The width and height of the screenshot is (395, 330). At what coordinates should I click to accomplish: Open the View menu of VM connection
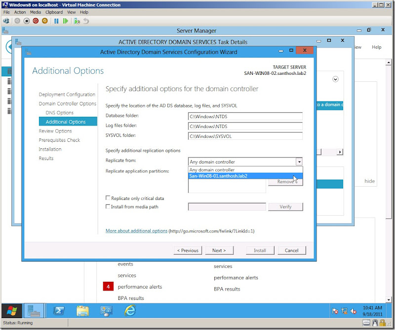click(x=71, y=12)
